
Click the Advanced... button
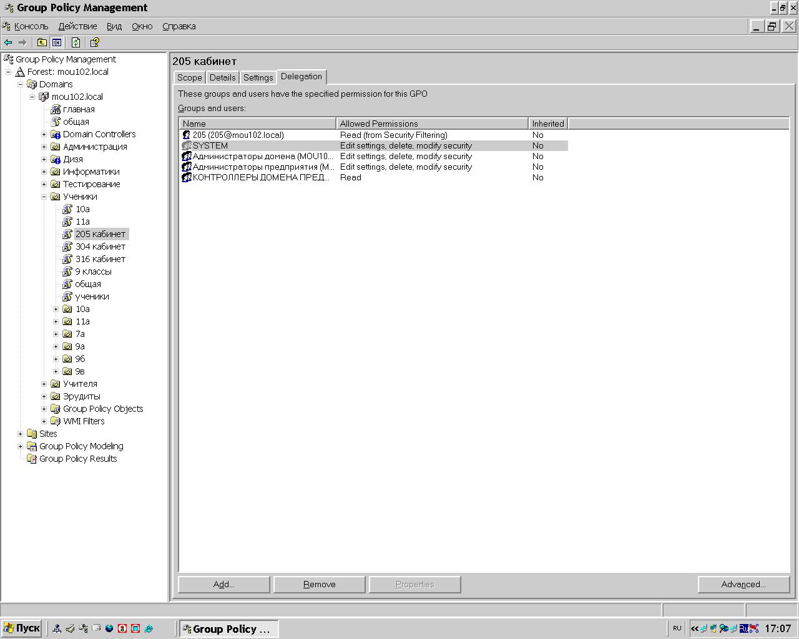[743, 584]
